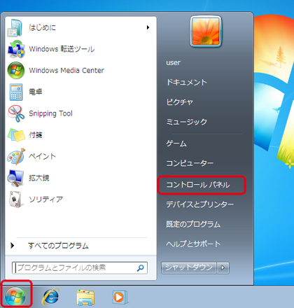Launch the ソリティア cards icon
Viewport: 294px width, 308px height.
pyautogui.click(x=16, y=199)
